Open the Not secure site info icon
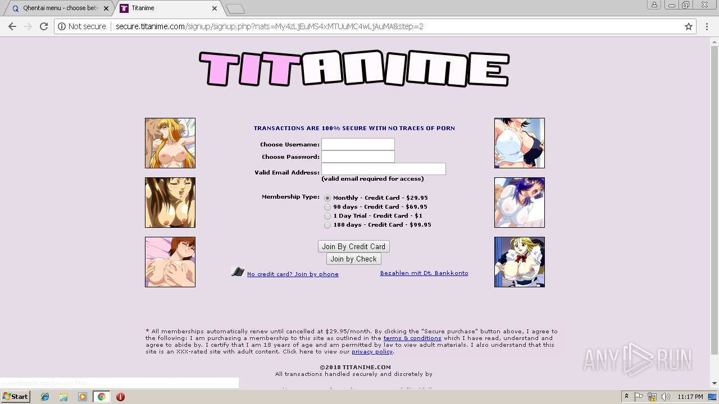 click(62, 26)
